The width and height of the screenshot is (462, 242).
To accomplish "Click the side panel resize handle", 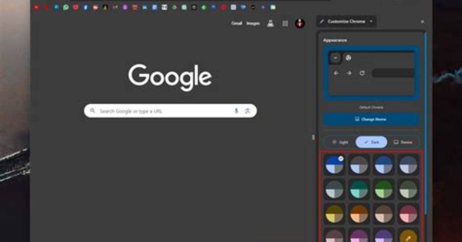I will 313,137.
